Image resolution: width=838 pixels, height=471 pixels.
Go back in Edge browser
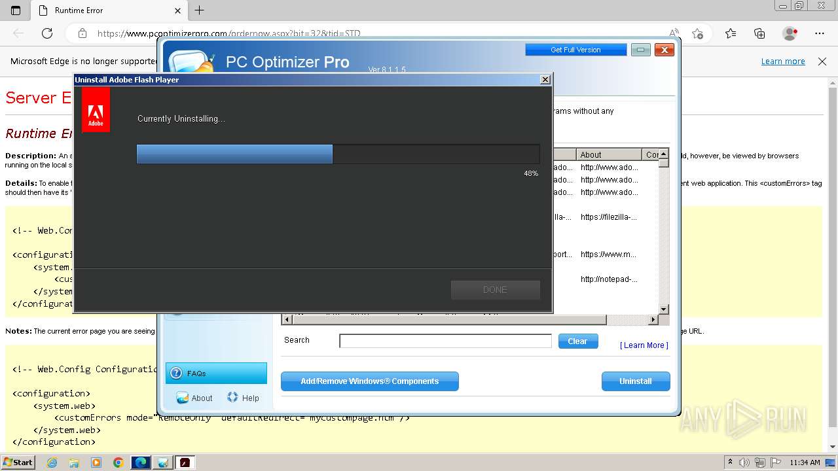(18, 33)
